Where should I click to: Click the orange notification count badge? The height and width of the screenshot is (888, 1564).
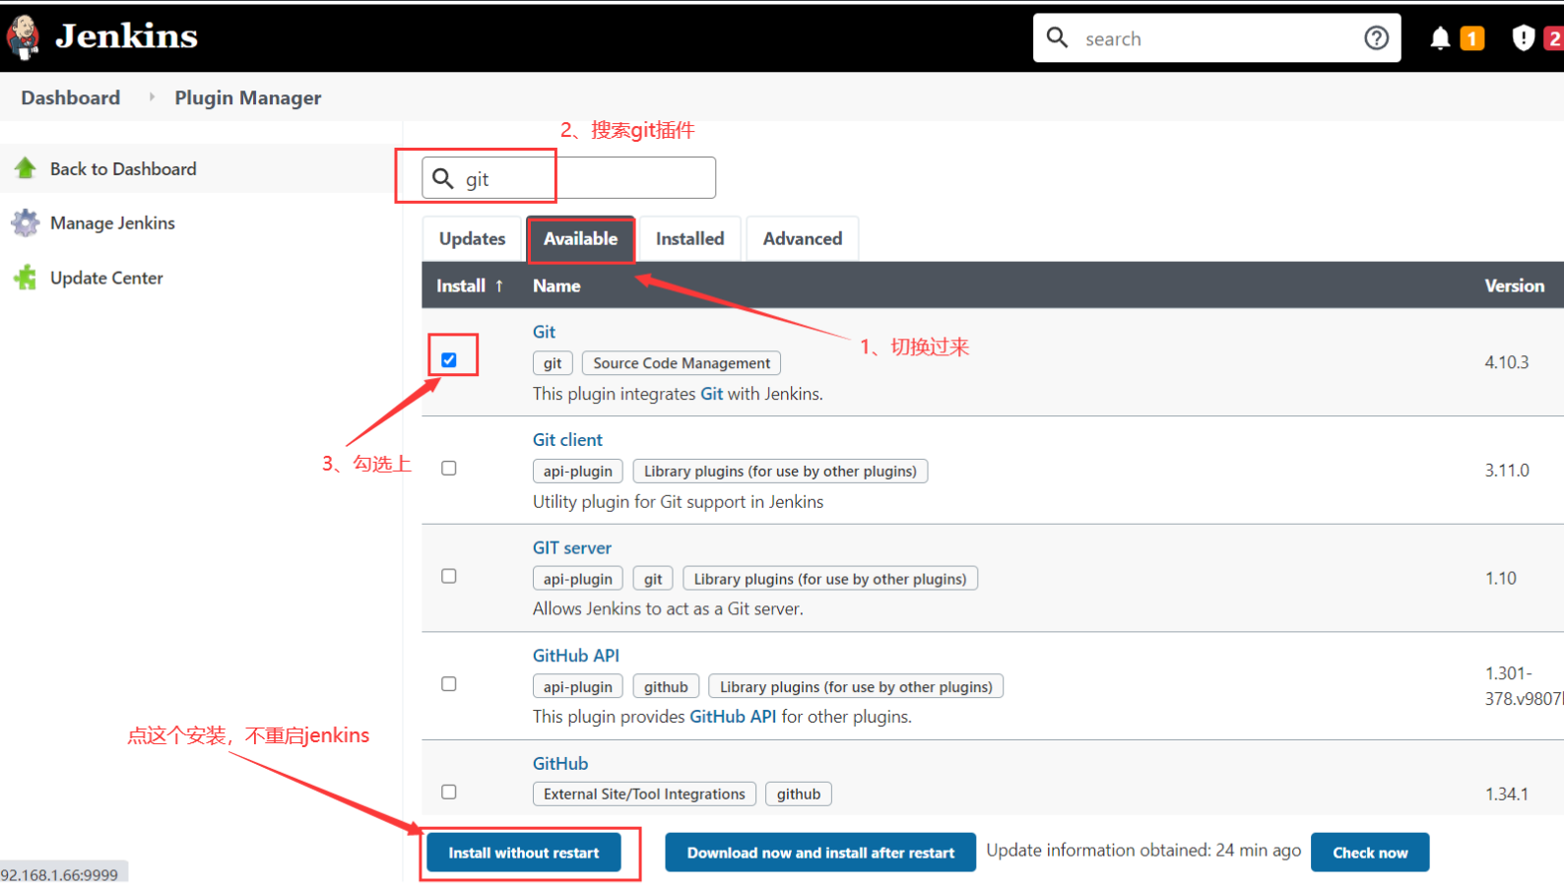[x=1472, y=38]
